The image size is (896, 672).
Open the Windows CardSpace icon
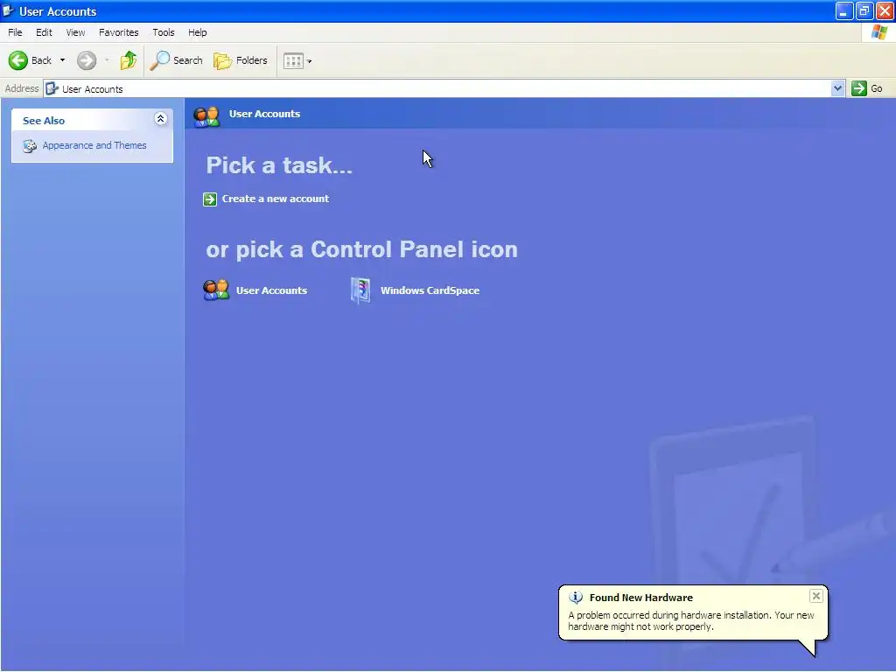[360, 290]
